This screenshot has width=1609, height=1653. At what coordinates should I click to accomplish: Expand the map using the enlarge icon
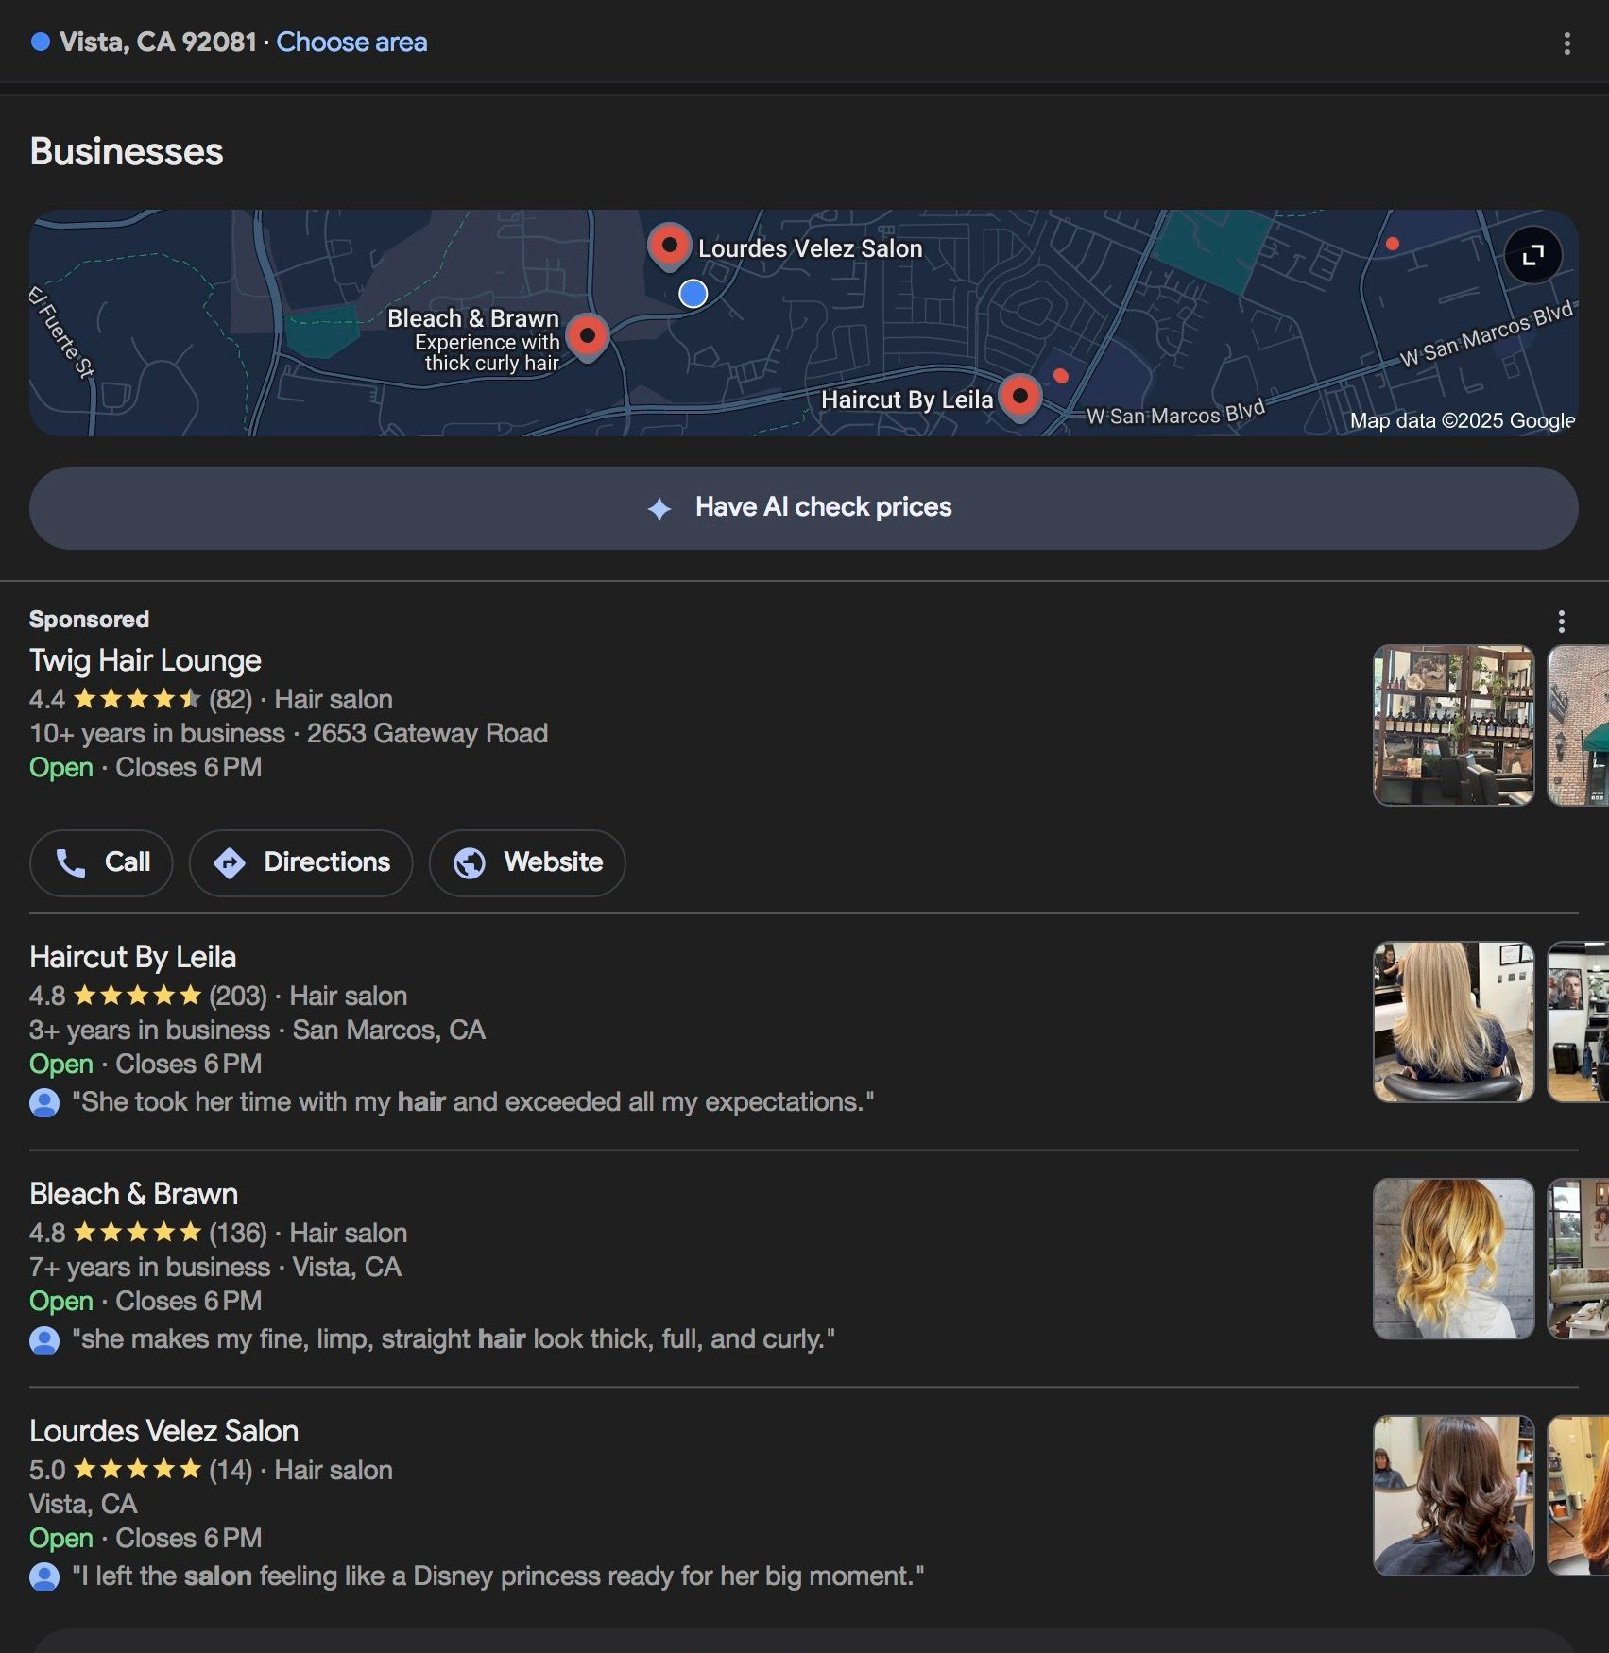click(1532, 255)
